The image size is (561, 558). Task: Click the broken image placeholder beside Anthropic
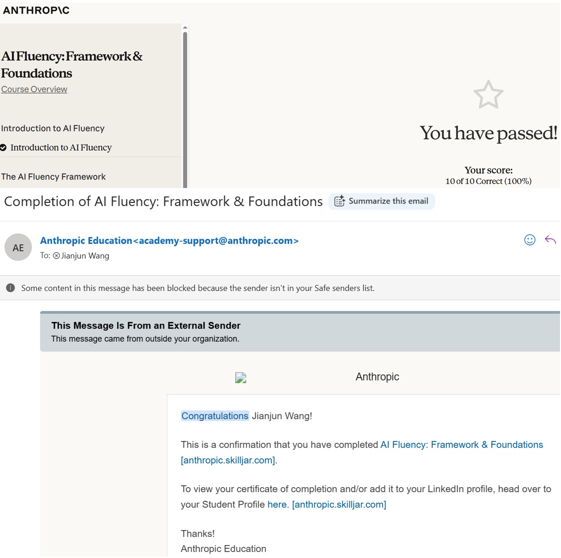[x=241, y=377]
